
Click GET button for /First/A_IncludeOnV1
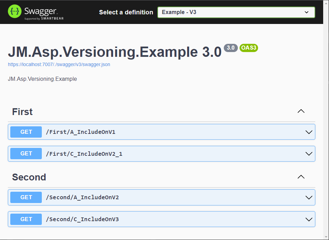pyautogui.click(x=26, y=132)
